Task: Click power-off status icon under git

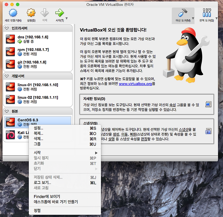Action: [x=20, y=67]
